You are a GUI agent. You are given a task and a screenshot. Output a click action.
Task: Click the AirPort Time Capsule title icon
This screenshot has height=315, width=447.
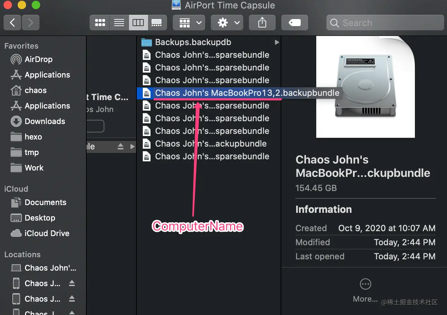click(176, 5)
